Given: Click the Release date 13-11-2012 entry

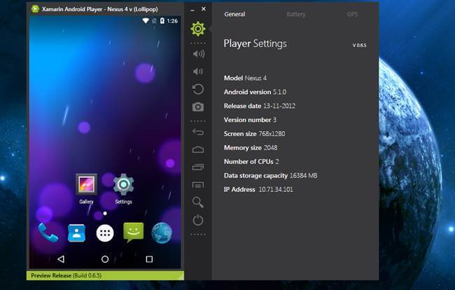Looking at the screenshot, I should (260, 106).
